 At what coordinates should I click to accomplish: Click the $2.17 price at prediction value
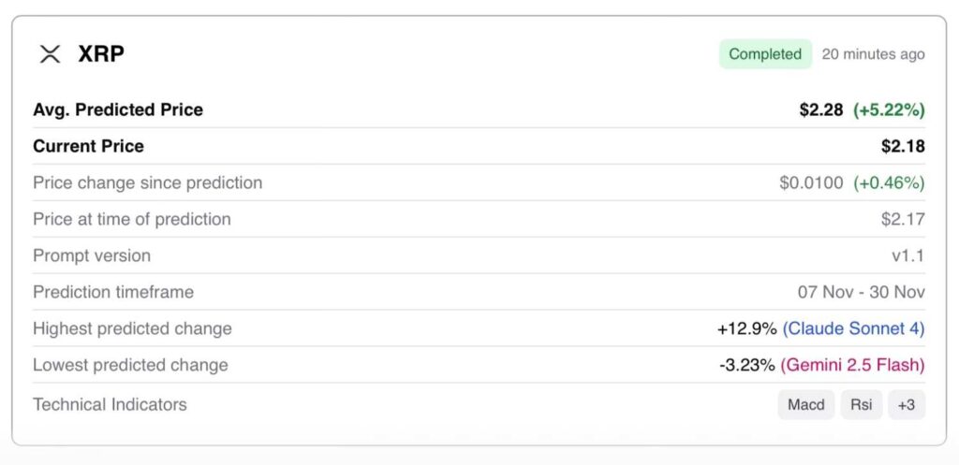[x=903, y=219]
